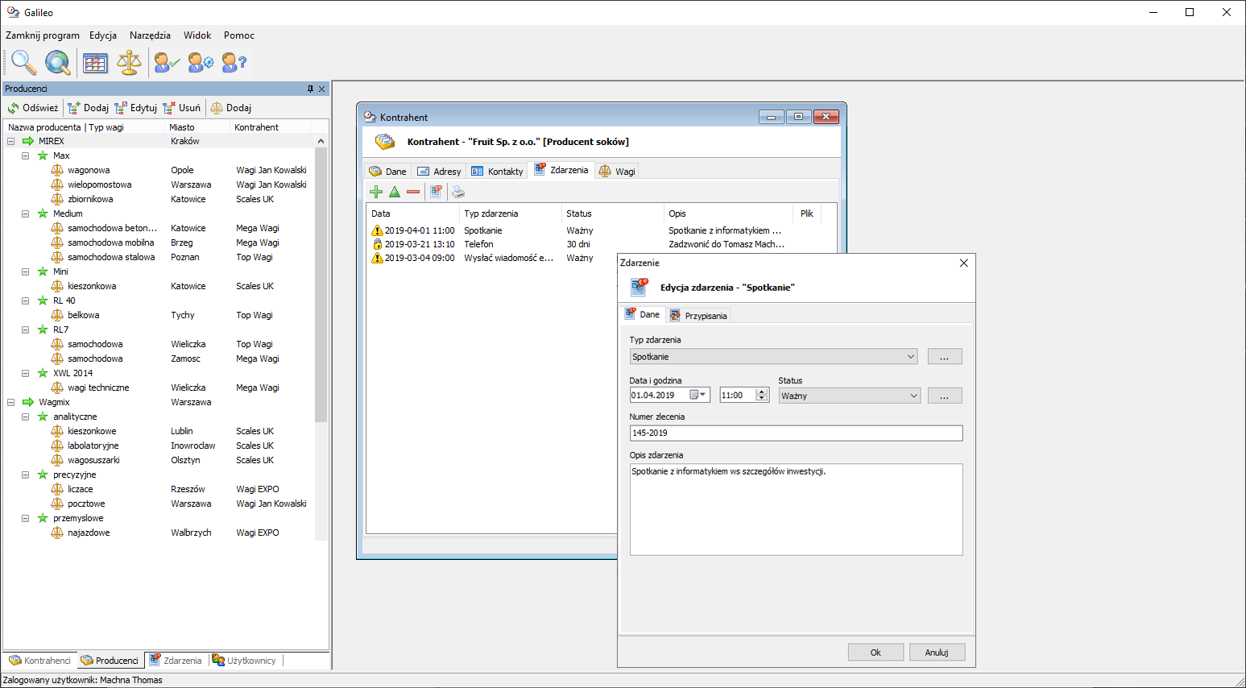Click the magnifying glass search icon
Screen dimensions: 1246x688
[23, 62]
